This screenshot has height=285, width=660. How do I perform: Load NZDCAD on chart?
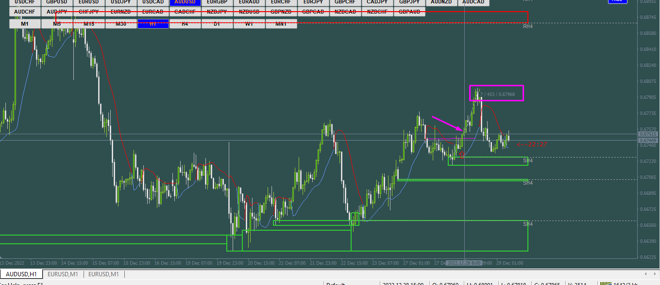(x=345, y=12)
